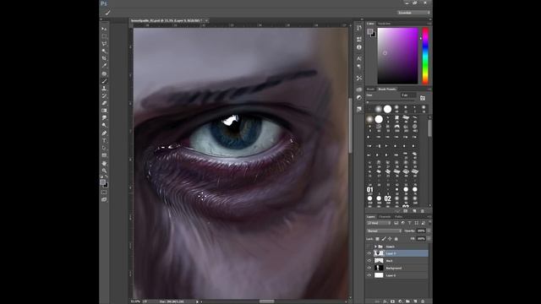Viewport: 541px width, 304px height.
Task: Select the Path Selection tool
Action: click(104, 148)
